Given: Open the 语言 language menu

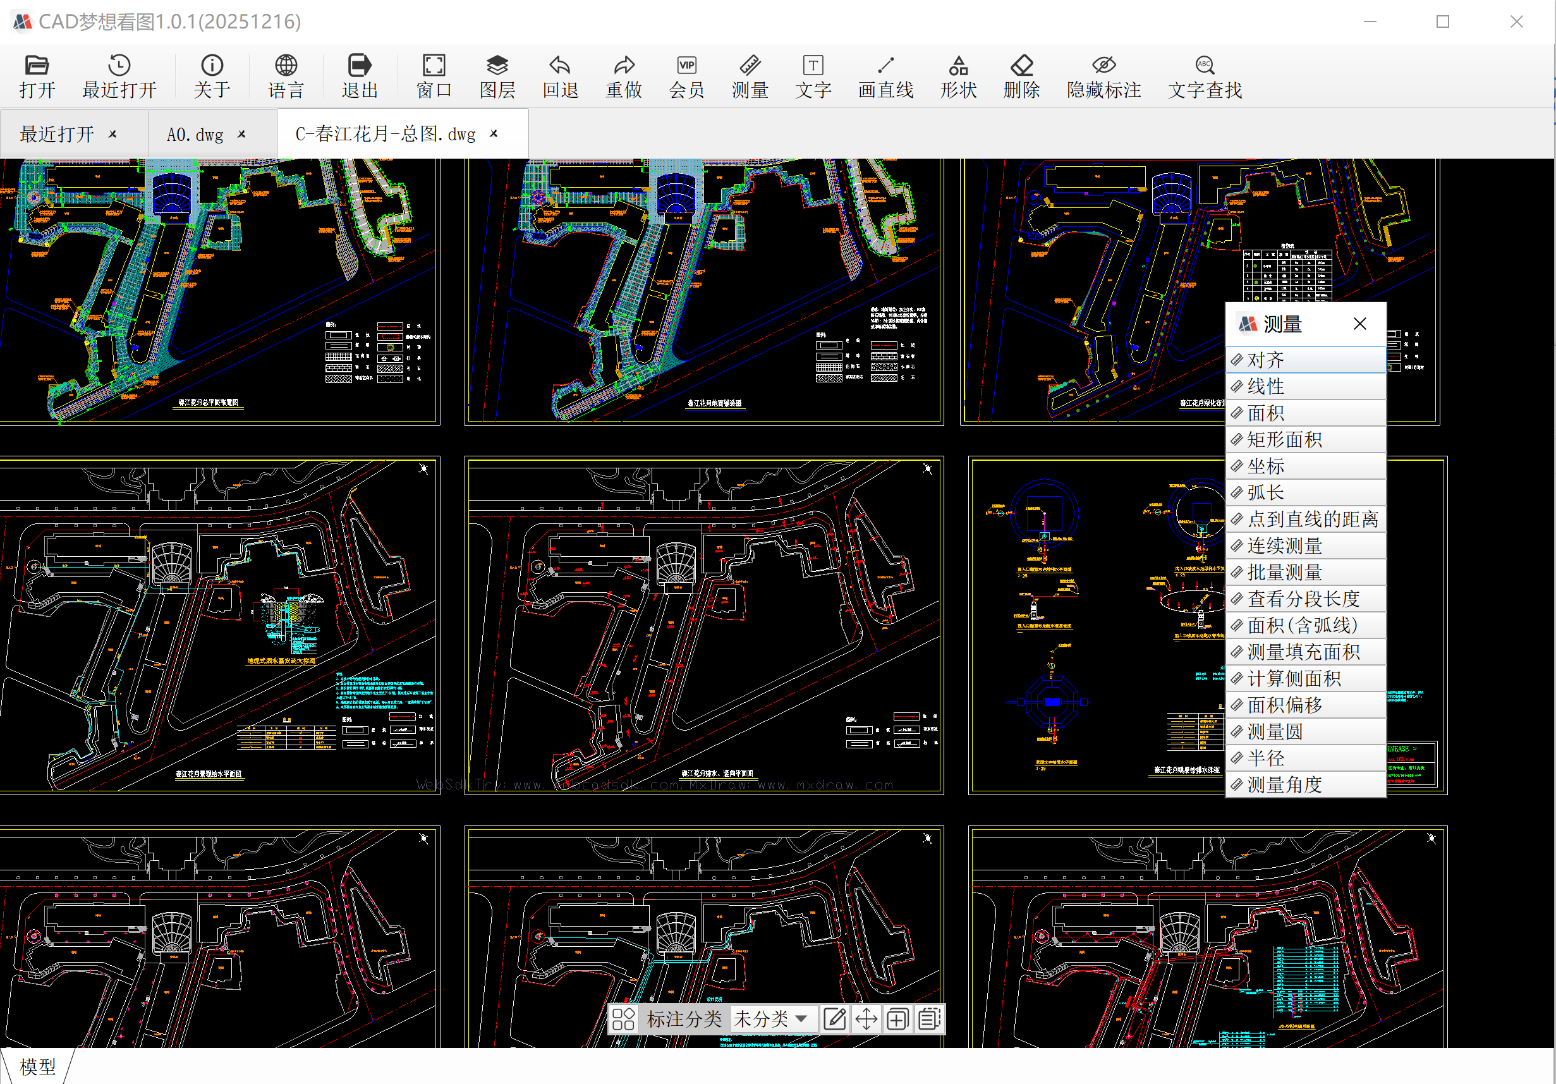Looking at the screenshot, I should click(x=285, y=75).
